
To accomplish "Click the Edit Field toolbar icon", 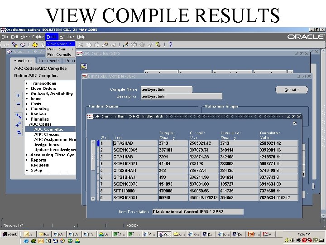I will [125, 44].
